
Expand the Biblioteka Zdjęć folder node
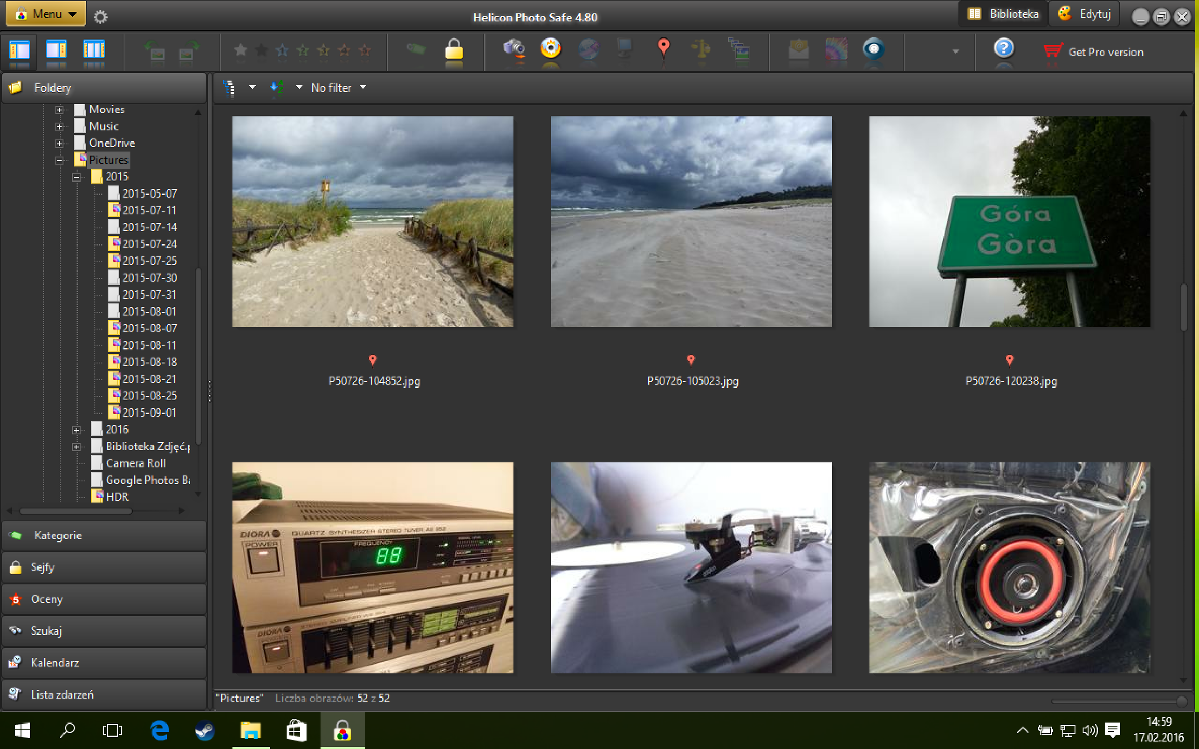pyautogui.click(x=76, y=447)
